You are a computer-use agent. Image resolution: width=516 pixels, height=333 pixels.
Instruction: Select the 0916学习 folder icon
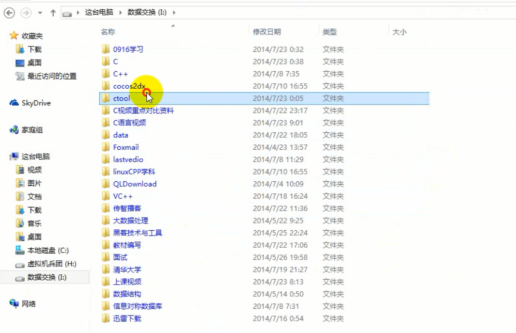coord(106,49)
